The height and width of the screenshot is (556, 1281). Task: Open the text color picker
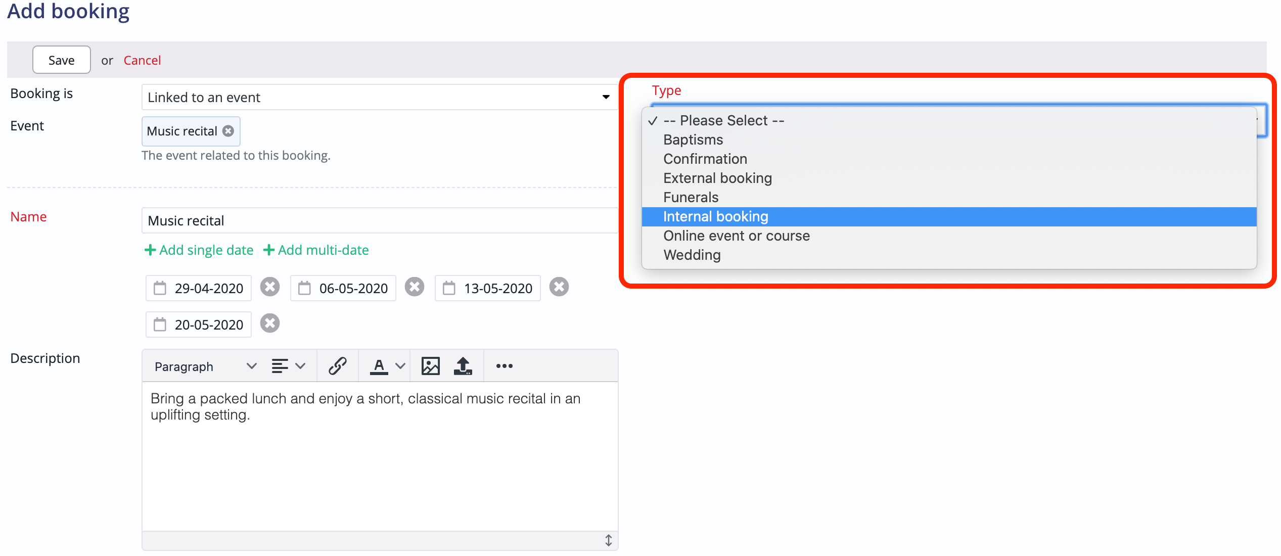[379, 365]
